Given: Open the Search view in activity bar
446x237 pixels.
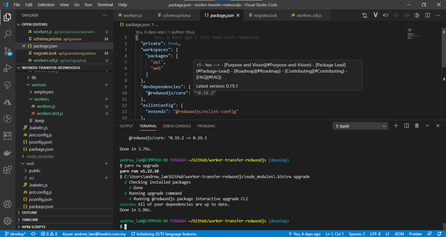Looking at the screenshot, I should coord(8,34).
